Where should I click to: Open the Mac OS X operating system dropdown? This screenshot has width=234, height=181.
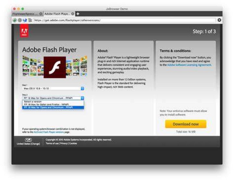[53, 89]
